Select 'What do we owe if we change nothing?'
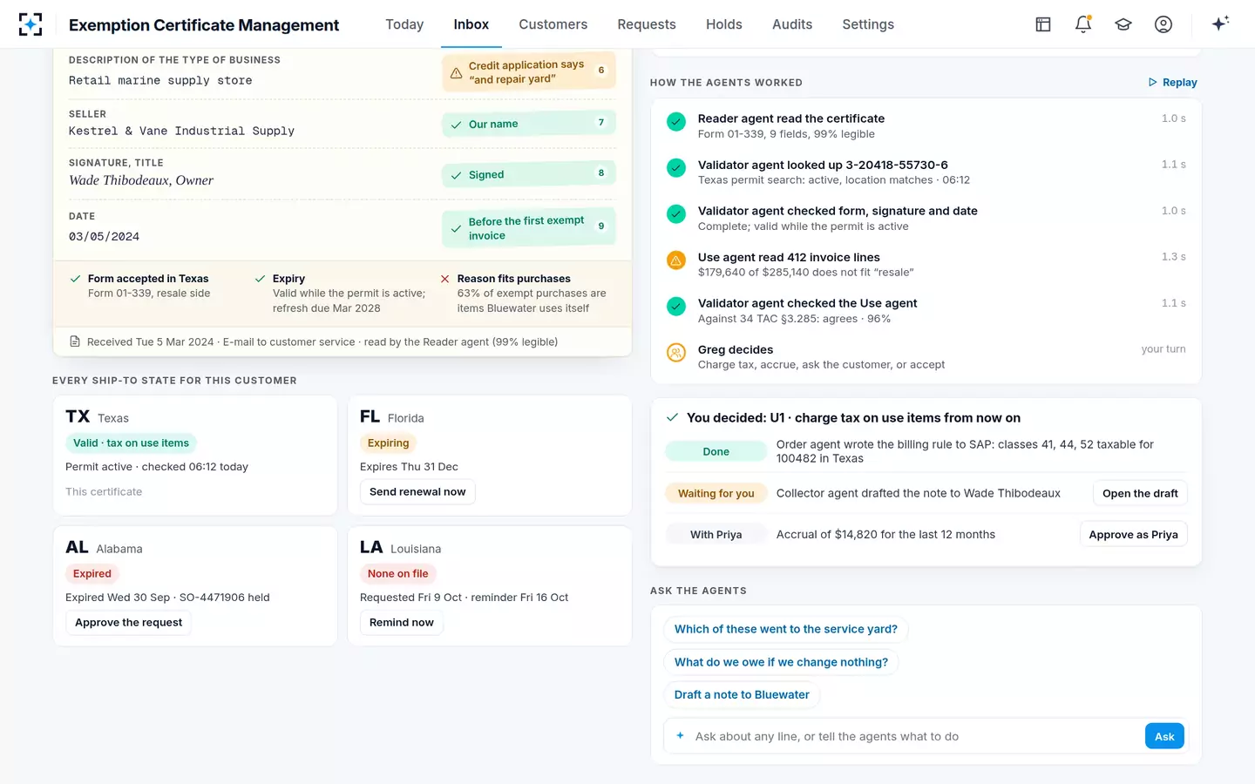This screenshot has width=1255, height=784. [781, 662]
